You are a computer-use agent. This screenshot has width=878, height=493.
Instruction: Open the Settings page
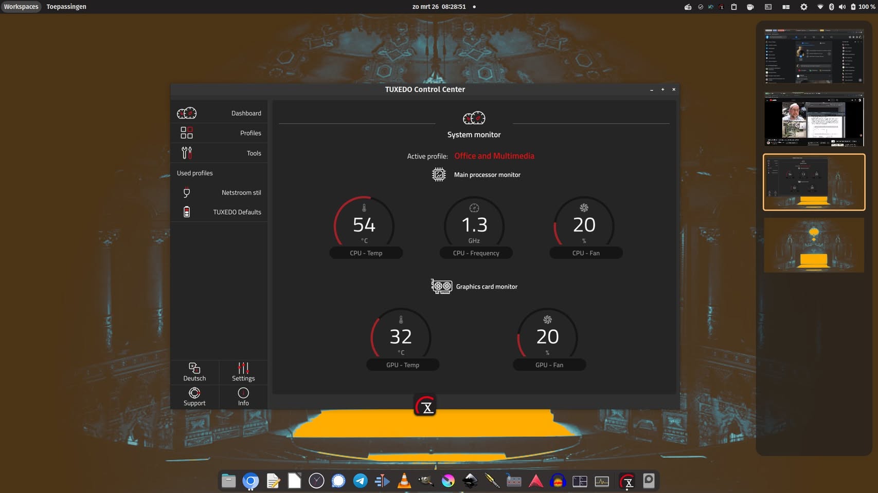(x=243, y=372)
